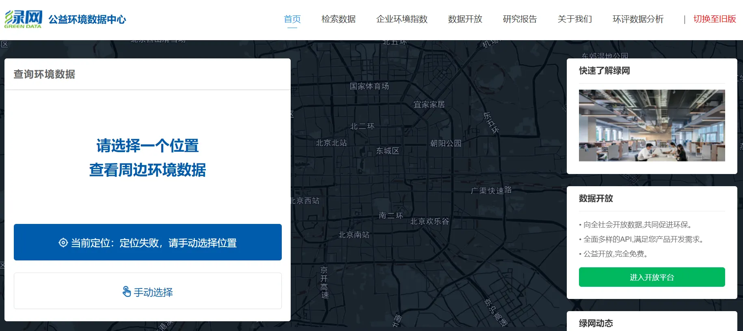Select the 宜家家居 map location

pos(429,105)
